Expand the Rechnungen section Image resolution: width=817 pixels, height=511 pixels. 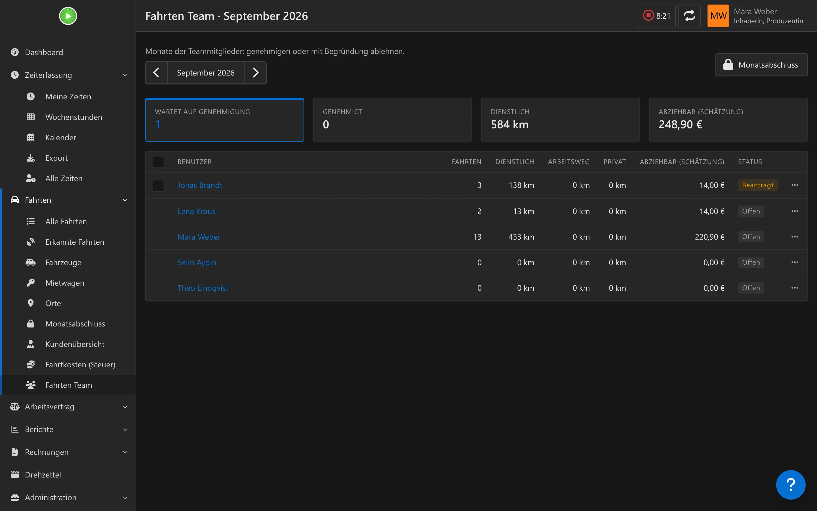click(68, 452)
